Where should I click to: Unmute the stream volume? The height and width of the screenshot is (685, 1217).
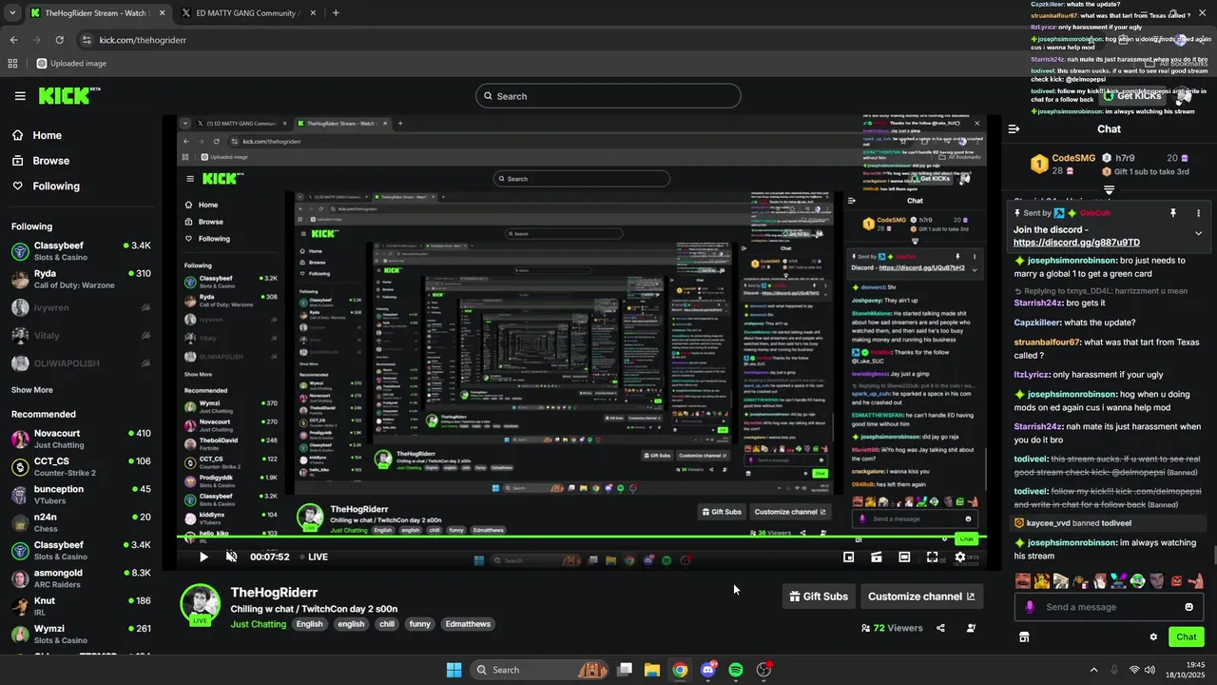pyautogui.click(x=231, y=557)
